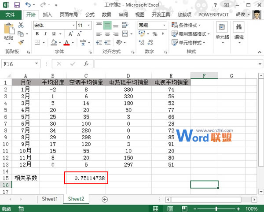Open the 胡俊 account menu
The height and width of the screenshot is (212, 264).
[242, 15]
